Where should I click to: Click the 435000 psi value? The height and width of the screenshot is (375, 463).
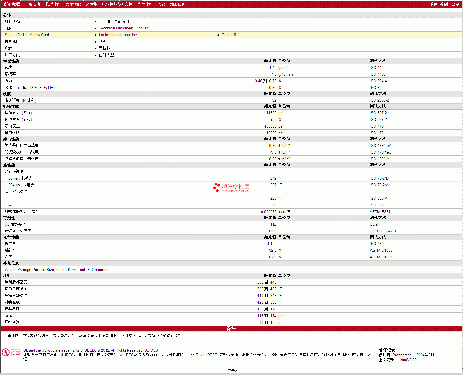pos(274,126)
